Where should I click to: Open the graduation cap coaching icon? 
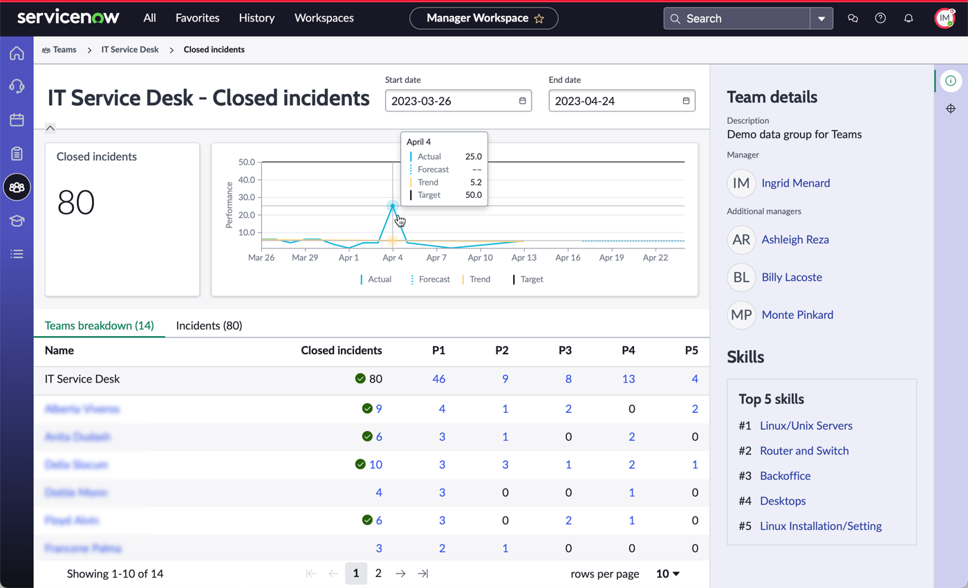[17, 221]
